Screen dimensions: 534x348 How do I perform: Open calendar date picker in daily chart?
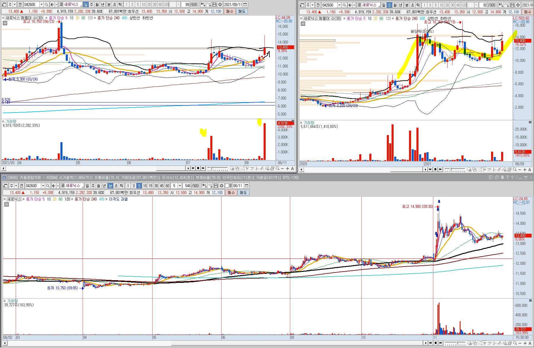[245, 4]
